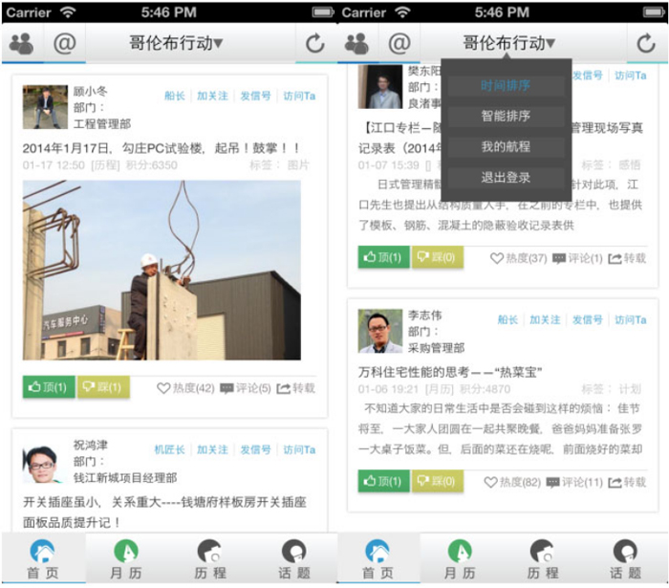
Task: Click 加关注 to follow 祝鸿津
Action: 212,449
